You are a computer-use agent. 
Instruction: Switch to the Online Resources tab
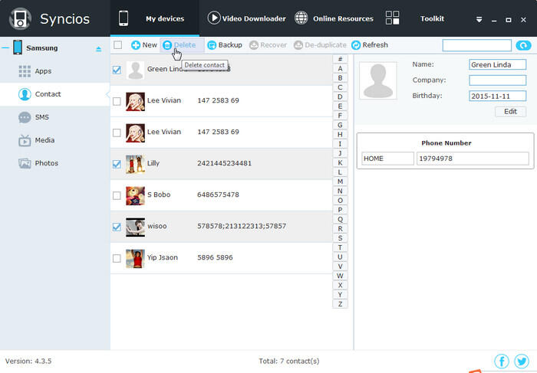point(334,18)
